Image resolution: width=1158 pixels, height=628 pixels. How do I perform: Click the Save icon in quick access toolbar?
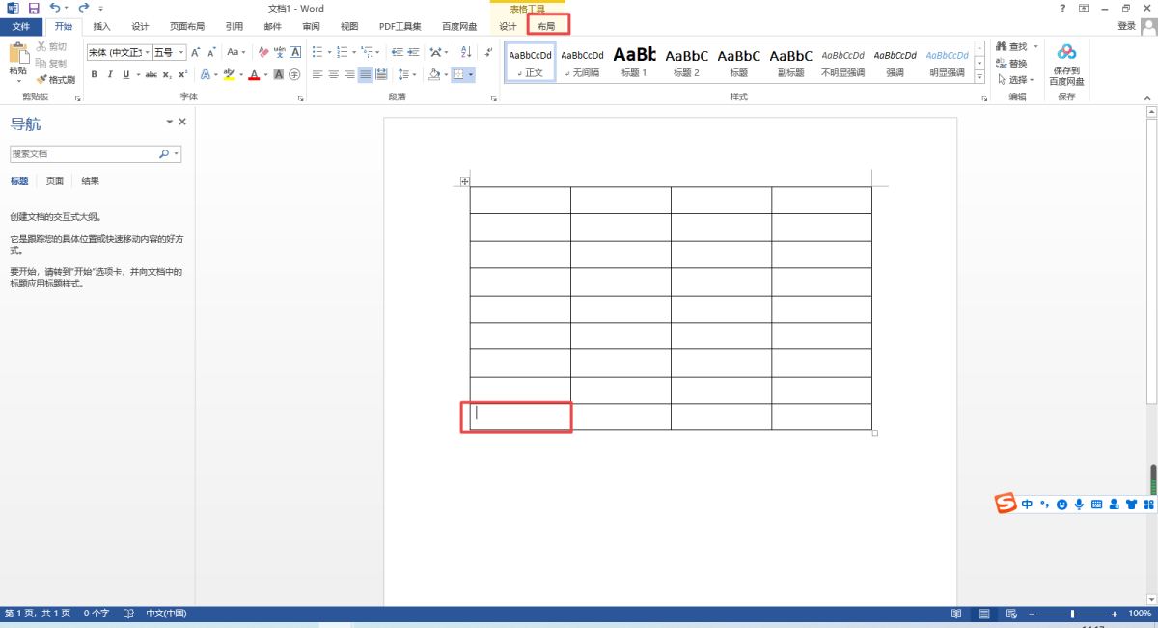coord(34,8)
